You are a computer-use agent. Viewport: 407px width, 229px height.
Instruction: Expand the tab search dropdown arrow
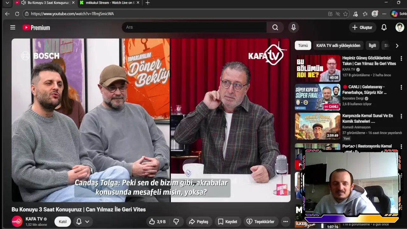(x=7, y=3)
